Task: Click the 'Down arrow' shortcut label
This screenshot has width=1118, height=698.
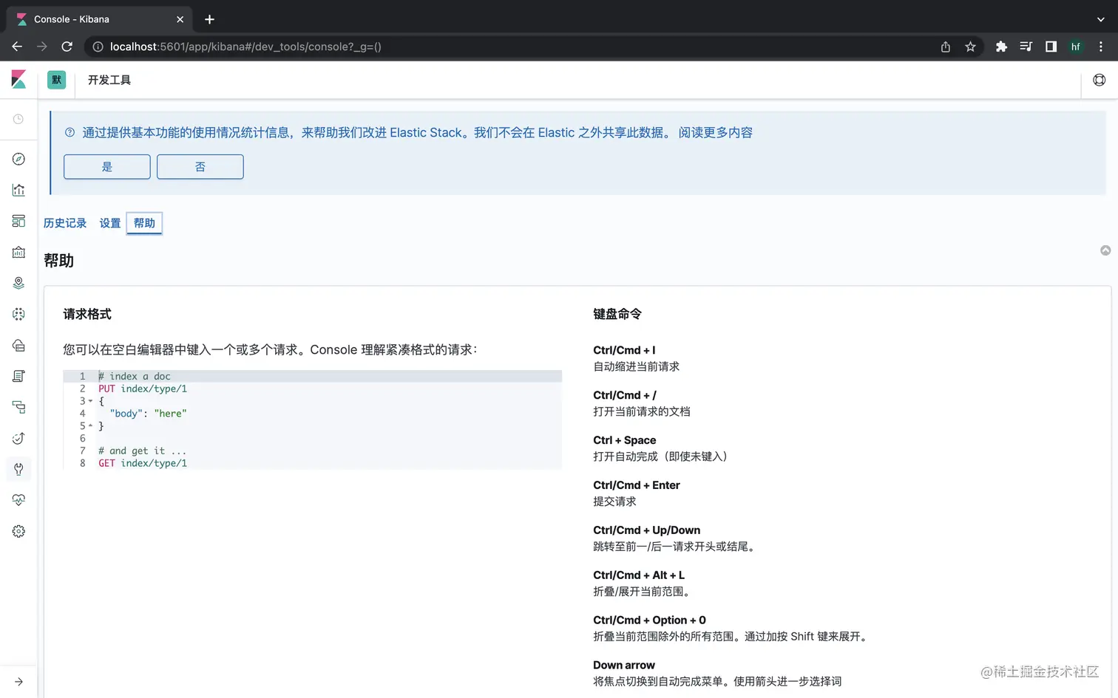Action: (x=624, y=666)
